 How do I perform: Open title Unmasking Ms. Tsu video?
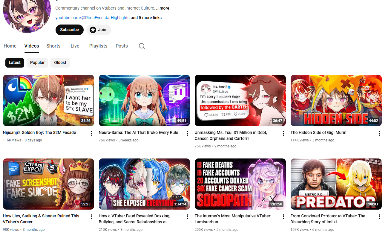coord(231,135)
